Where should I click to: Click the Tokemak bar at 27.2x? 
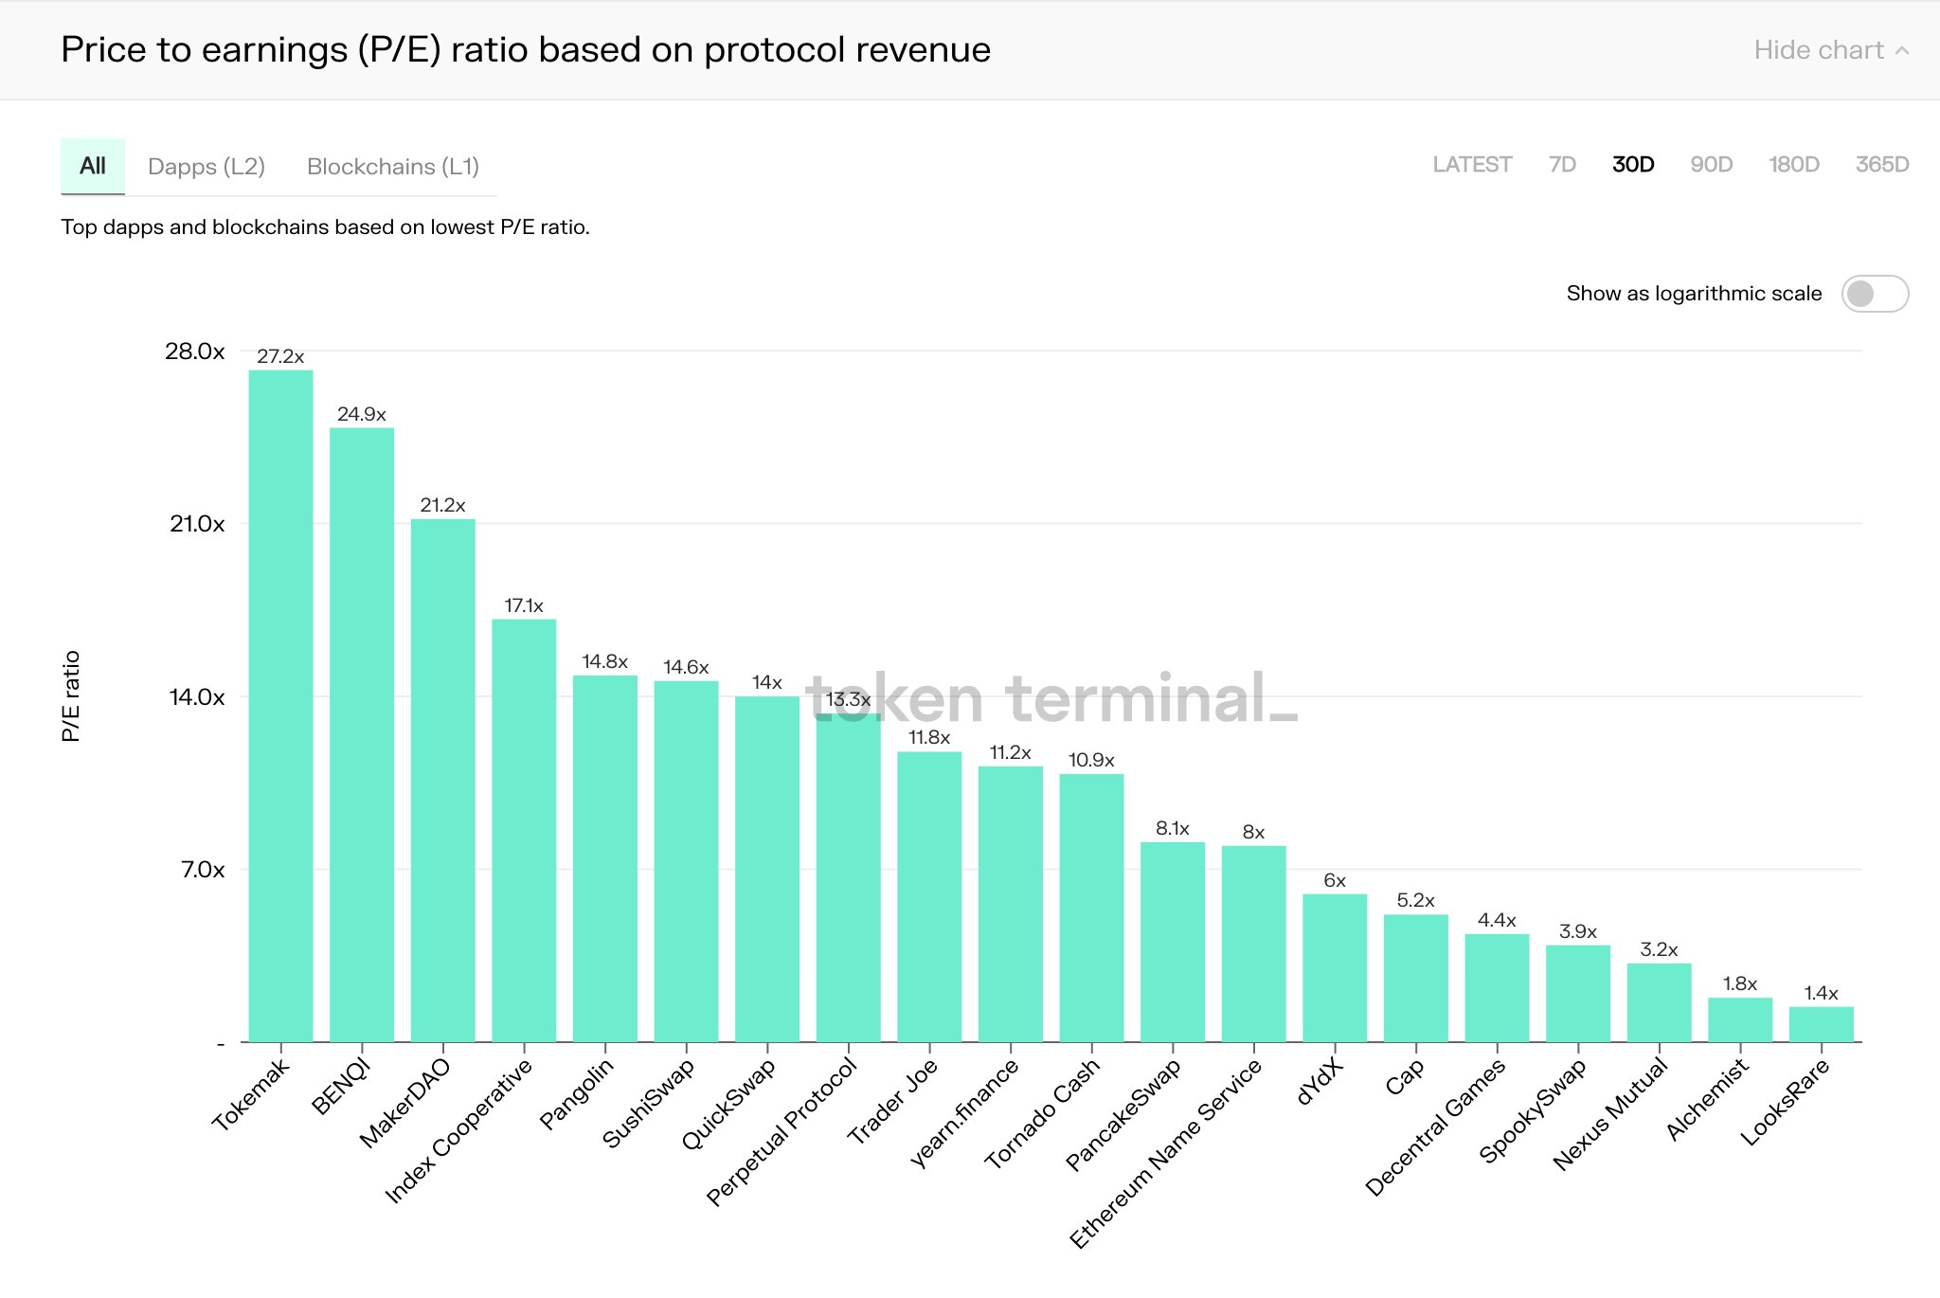coord(280,706)
